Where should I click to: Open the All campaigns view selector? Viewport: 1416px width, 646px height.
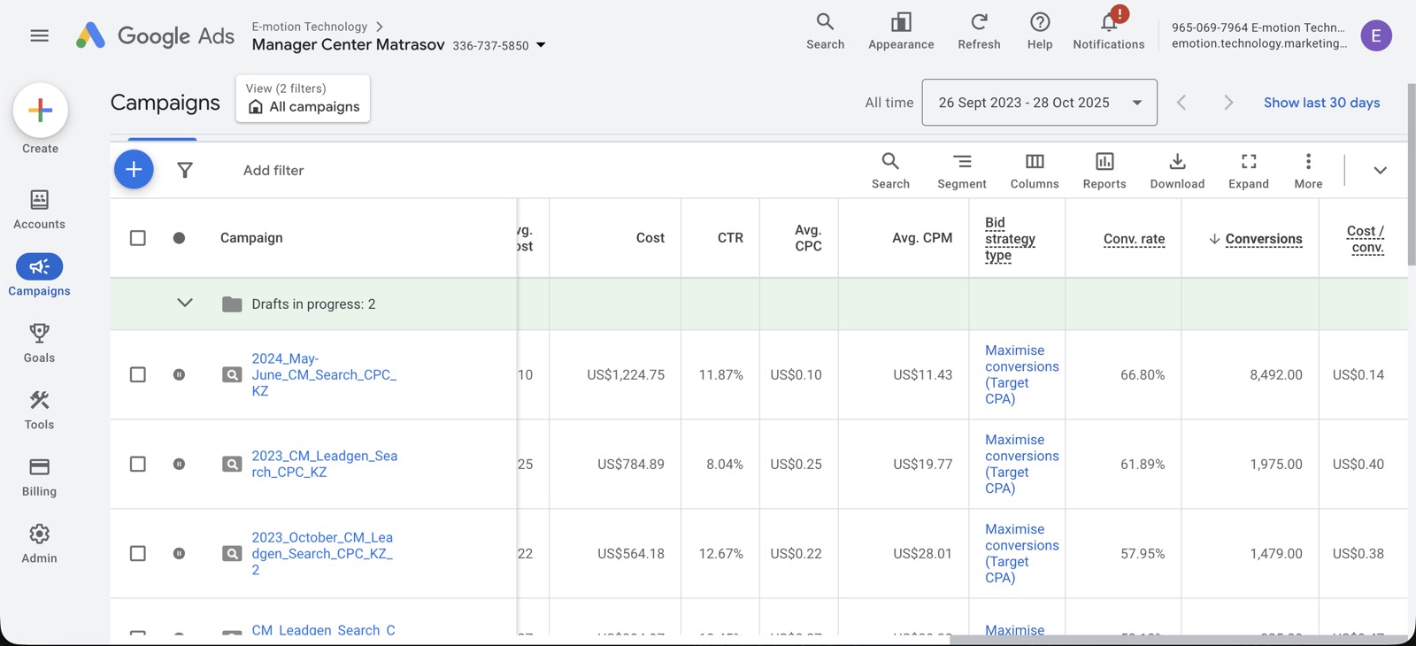[x=303, y=98]
